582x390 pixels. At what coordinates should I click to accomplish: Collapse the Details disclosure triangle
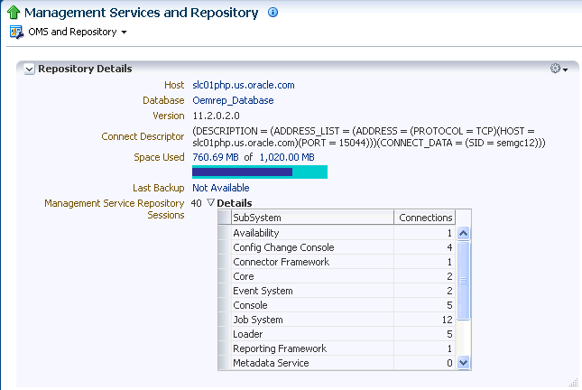click(x=211, y=203)
